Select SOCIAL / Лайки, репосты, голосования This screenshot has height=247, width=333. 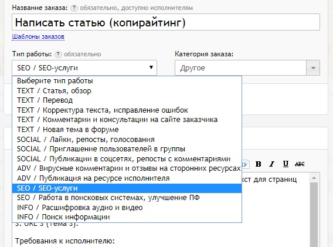(127, 140)
